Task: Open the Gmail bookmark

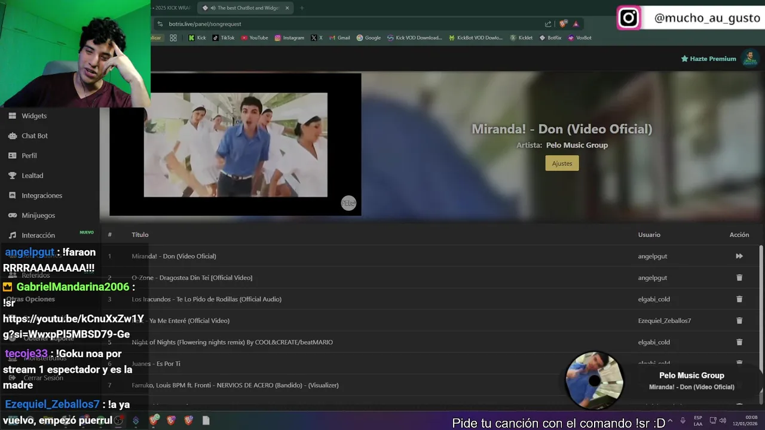Action: [339, 38]
